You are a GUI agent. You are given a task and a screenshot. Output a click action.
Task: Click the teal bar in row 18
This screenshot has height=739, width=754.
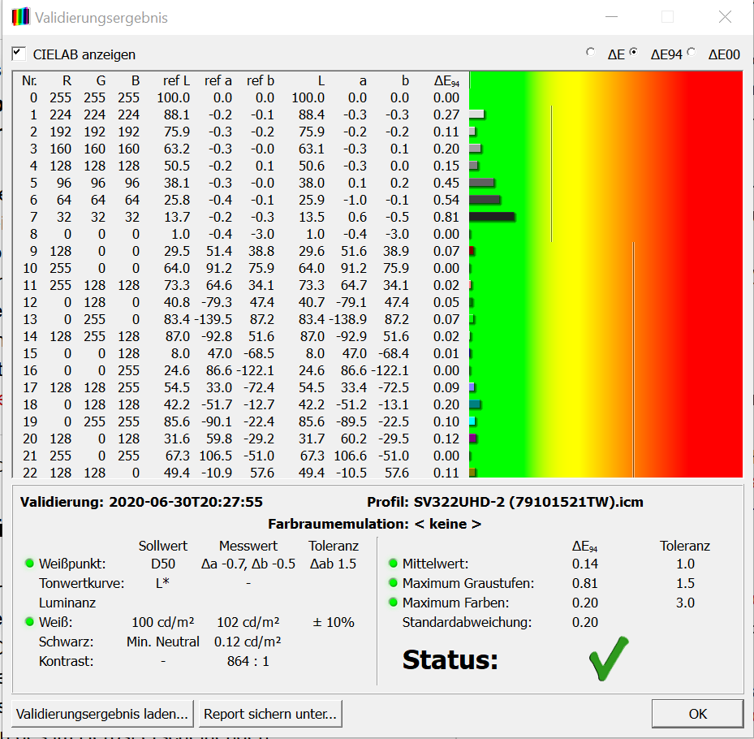pos(475,404)
